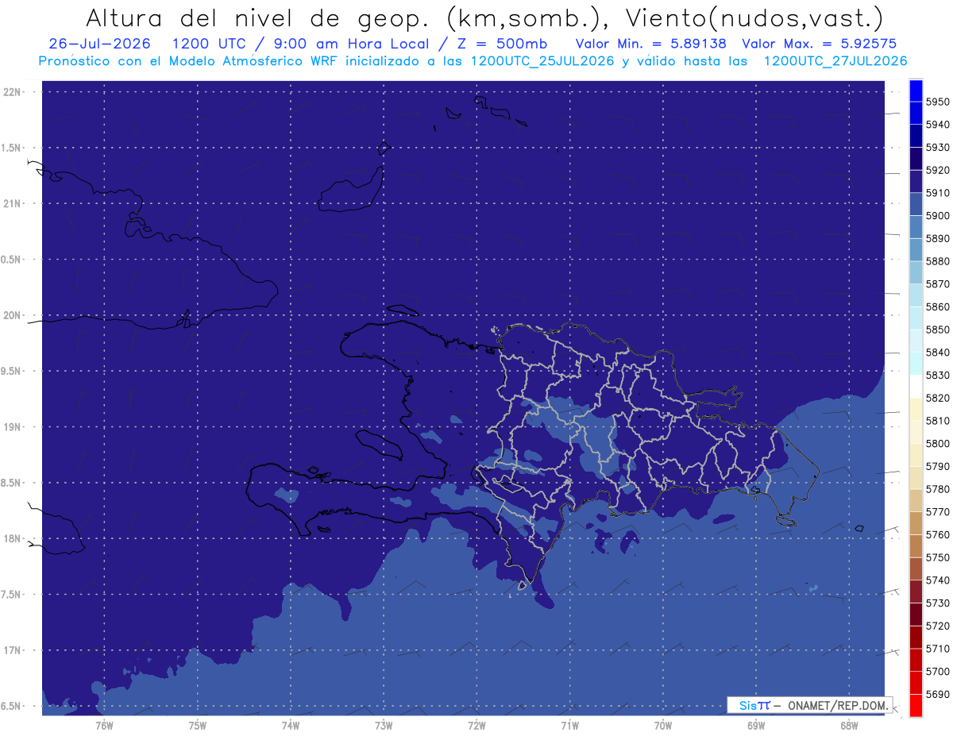Click the 5830 colorbar label
The height and width of the screenshot is (736, 953).
pos(937,376)
